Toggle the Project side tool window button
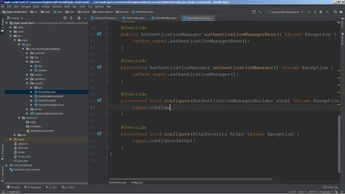 point(2,25)
